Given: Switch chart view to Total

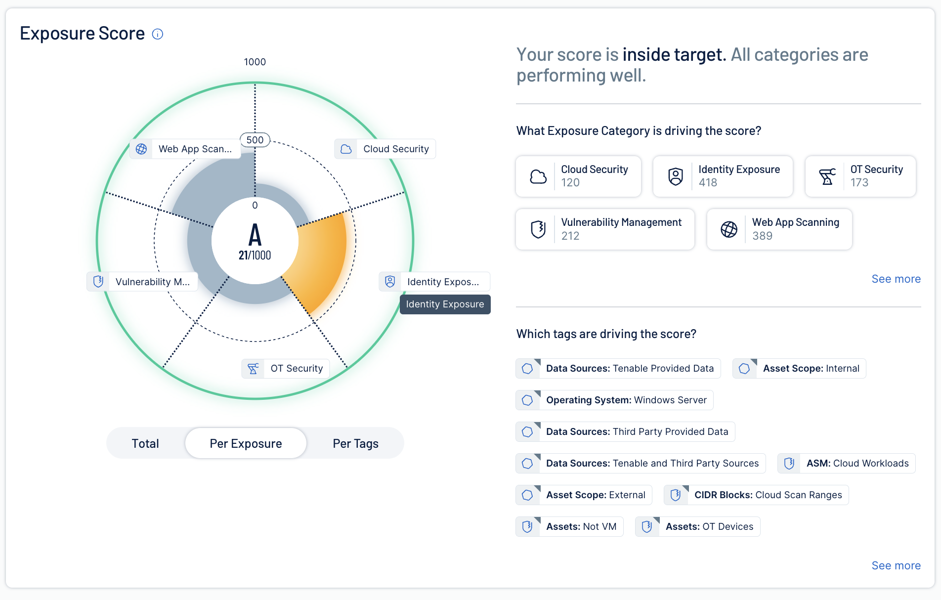Looking at the screenshot, I should [x=145, y=443].
